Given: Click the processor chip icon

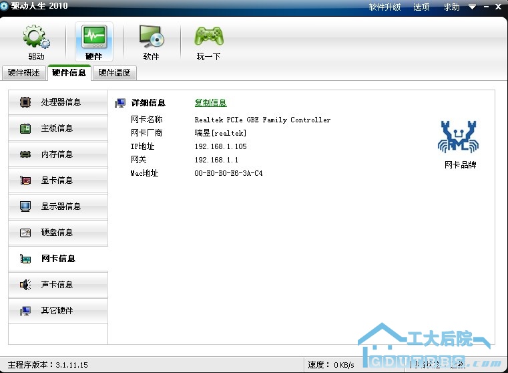Looking at the screenshot, I should (x=25, y=102).
